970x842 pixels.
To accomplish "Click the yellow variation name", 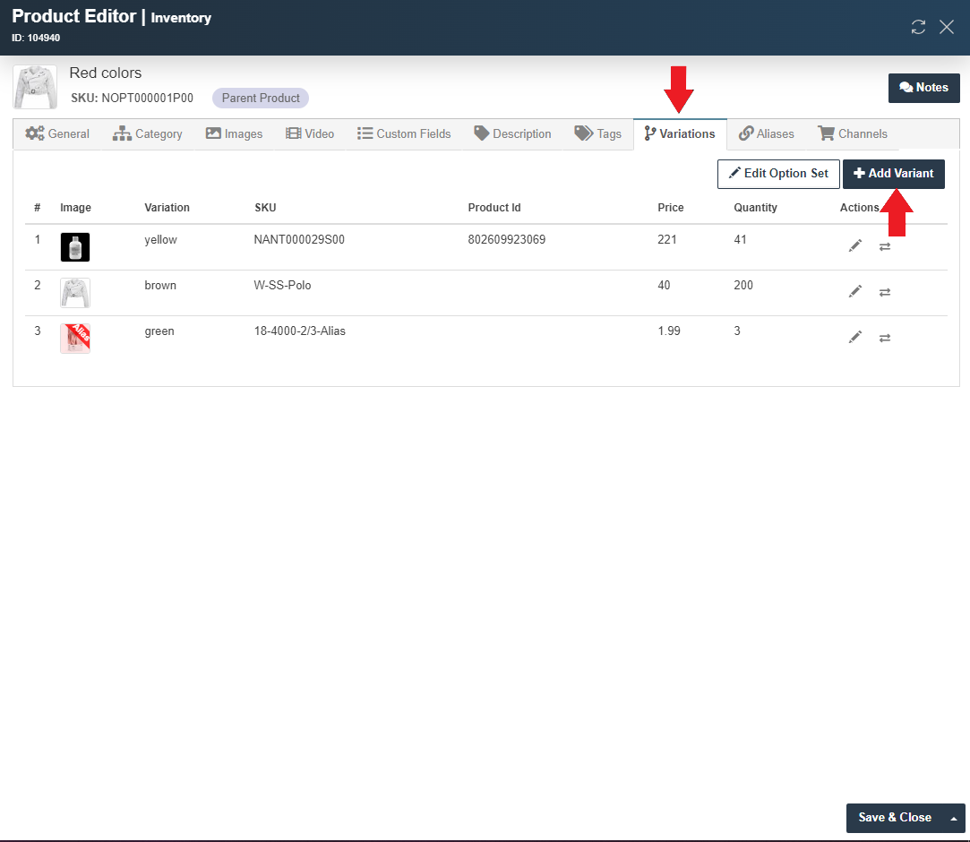I will [x=161, y=240].
